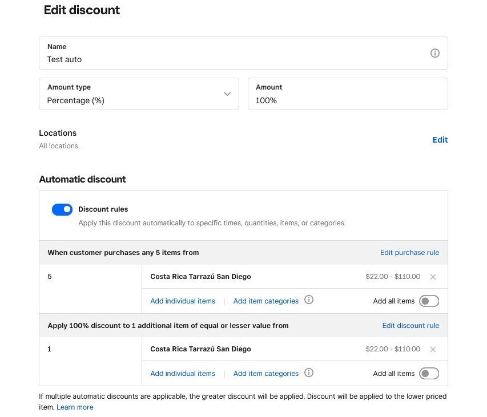
Task: Click the Name input field
Action: [234, 59]
